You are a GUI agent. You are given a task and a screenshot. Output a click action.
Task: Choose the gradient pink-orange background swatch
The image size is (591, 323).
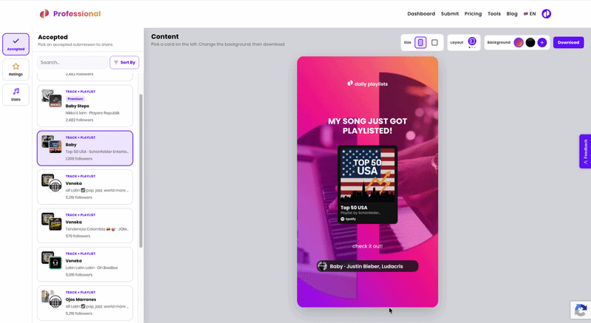pos(519,43)
